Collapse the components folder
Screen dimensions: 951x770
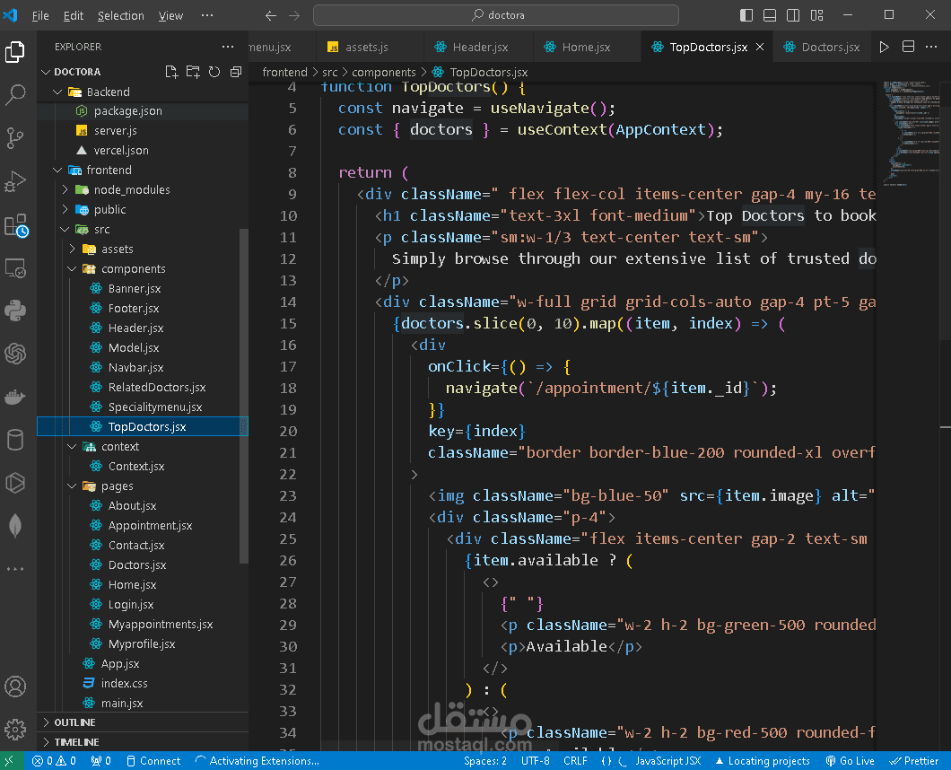[133, 268]
